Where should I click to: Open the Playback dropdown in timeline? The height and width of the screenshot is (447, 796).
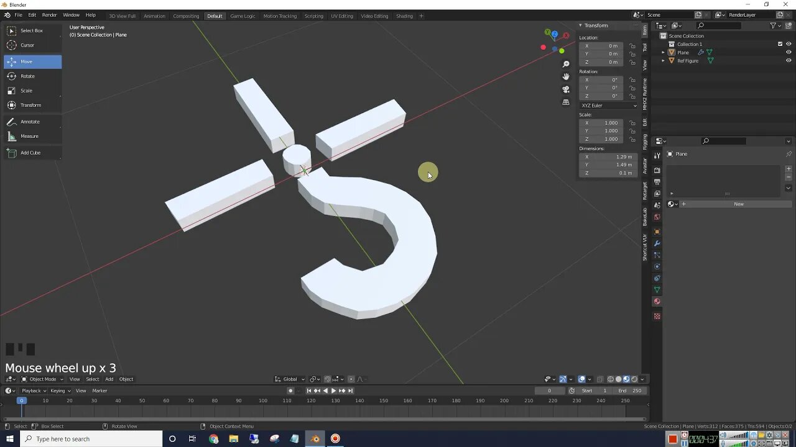tap(34, 391)
